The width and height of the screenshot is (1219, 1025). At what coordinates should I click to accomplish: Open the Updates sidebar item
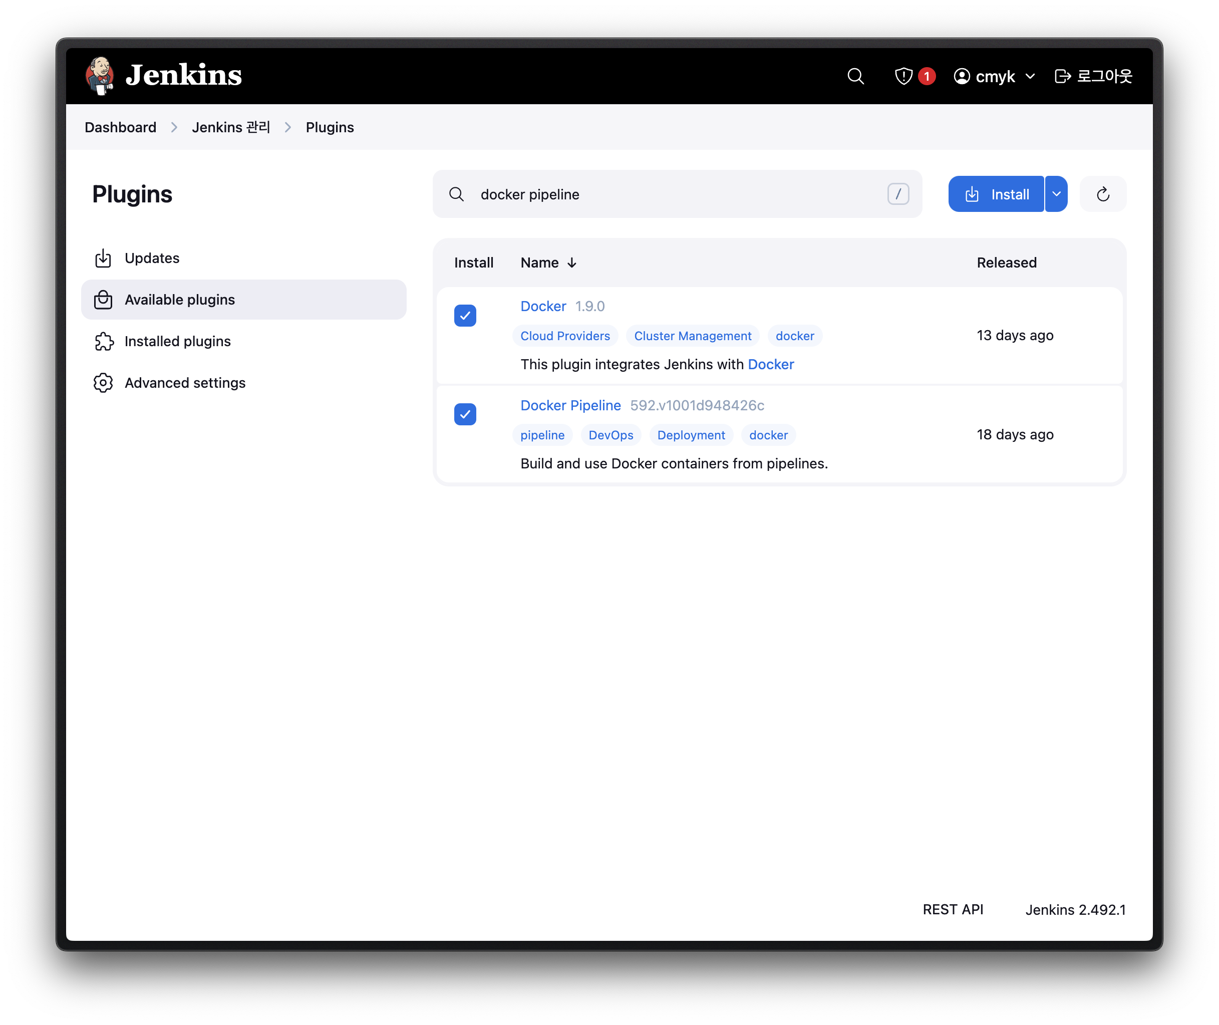point(244,258)
